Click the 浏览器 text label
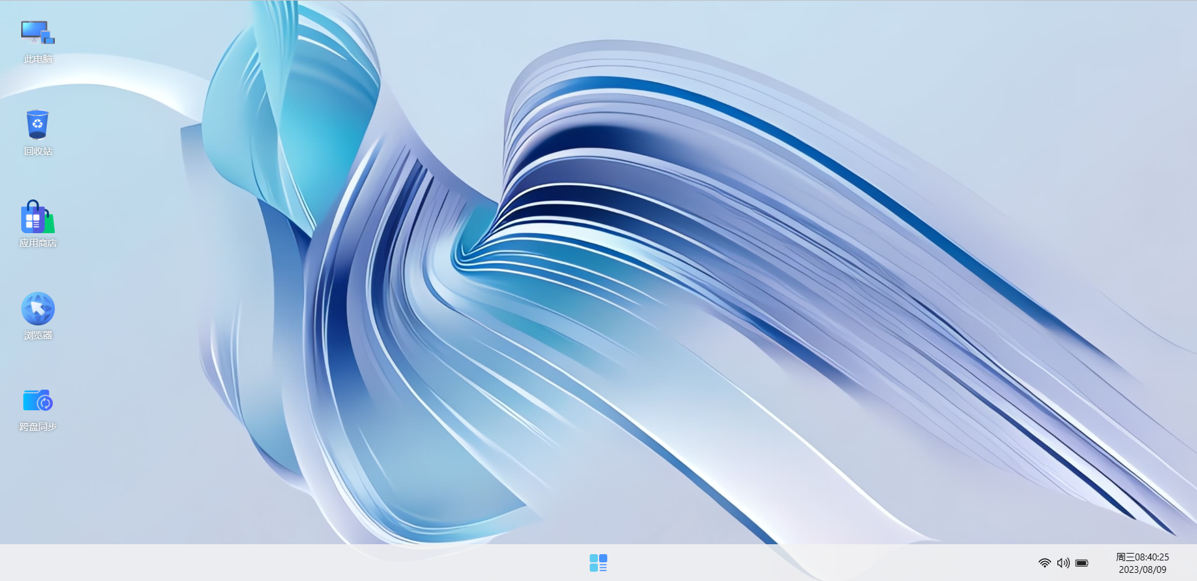1197x581 pixels. [38, 335]
